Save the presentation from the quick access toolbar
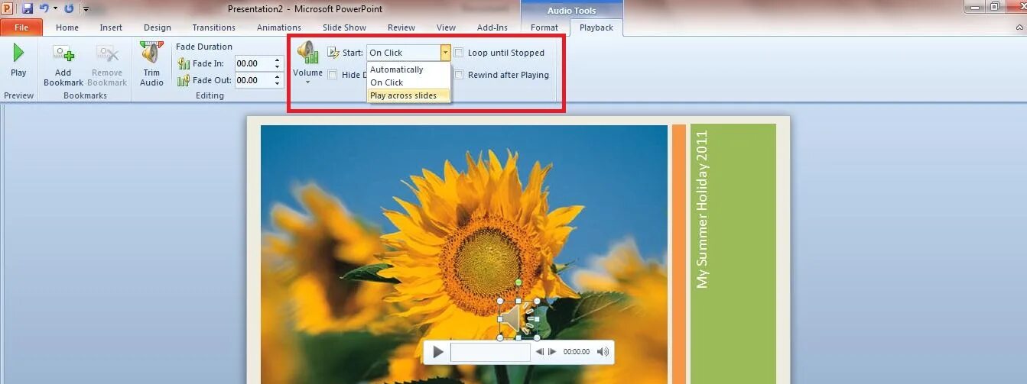The width and height of the screenshot is (1027, 384). (28, 8)
